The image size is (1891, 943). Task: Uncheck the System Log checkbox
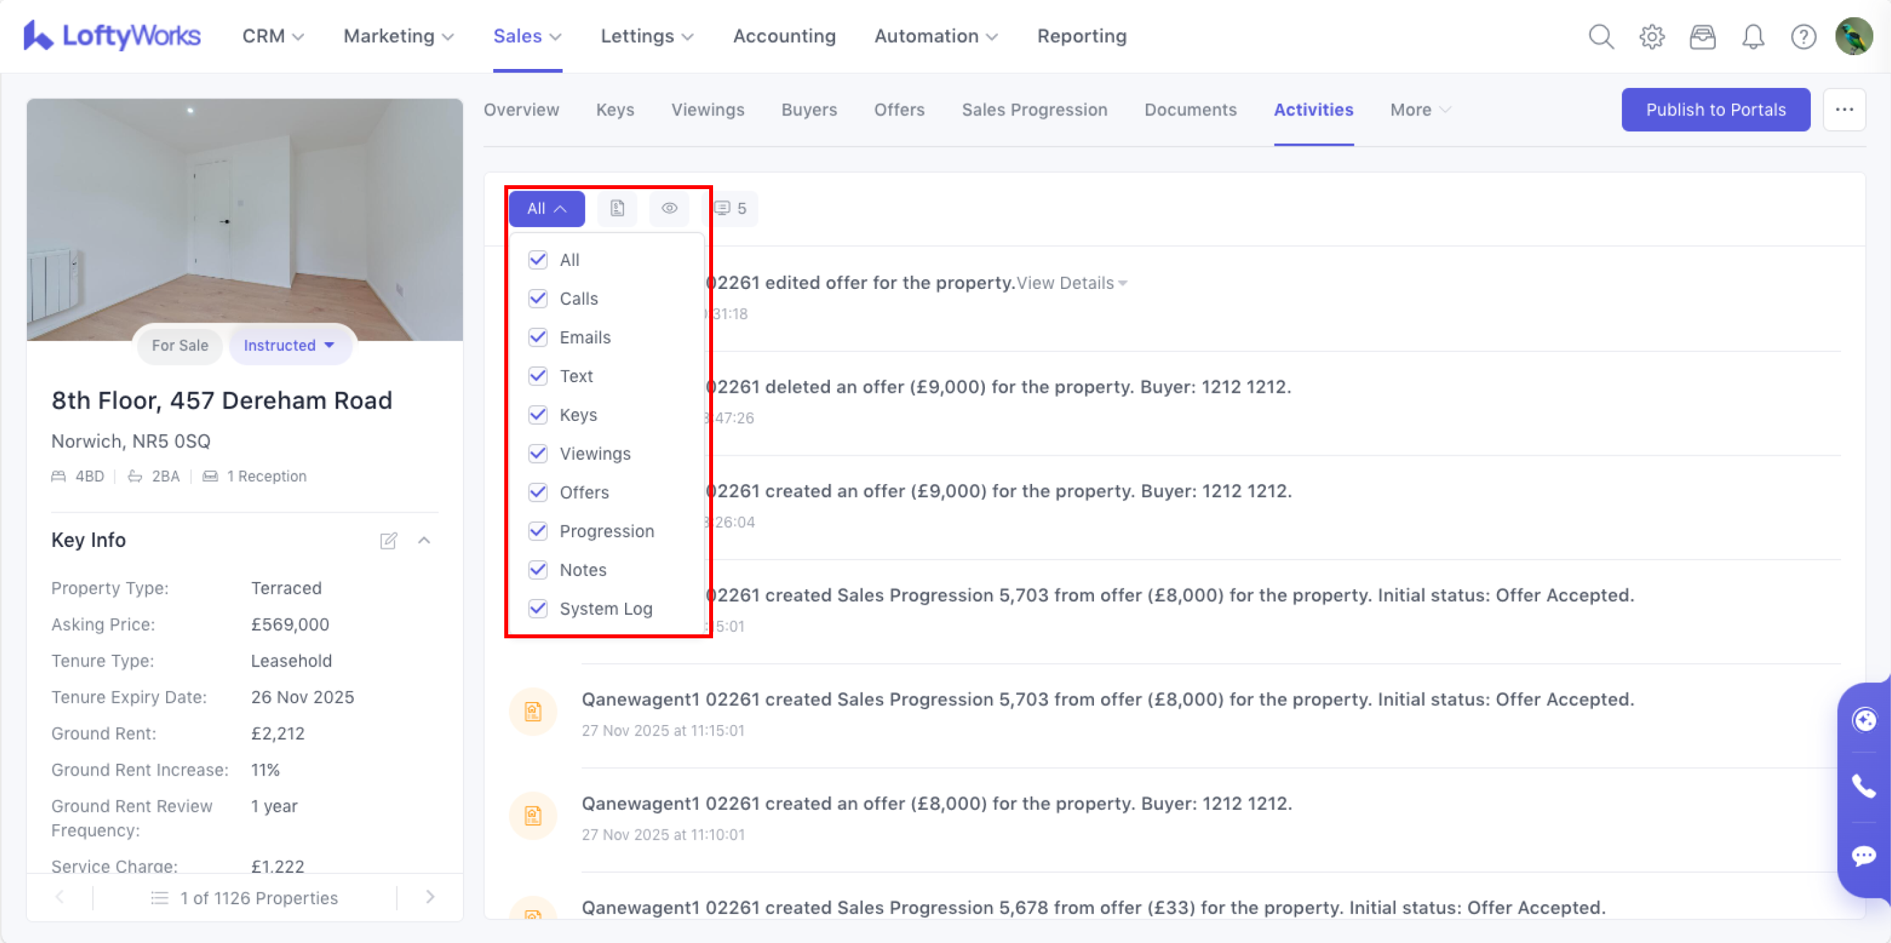[x=538, y=608]
